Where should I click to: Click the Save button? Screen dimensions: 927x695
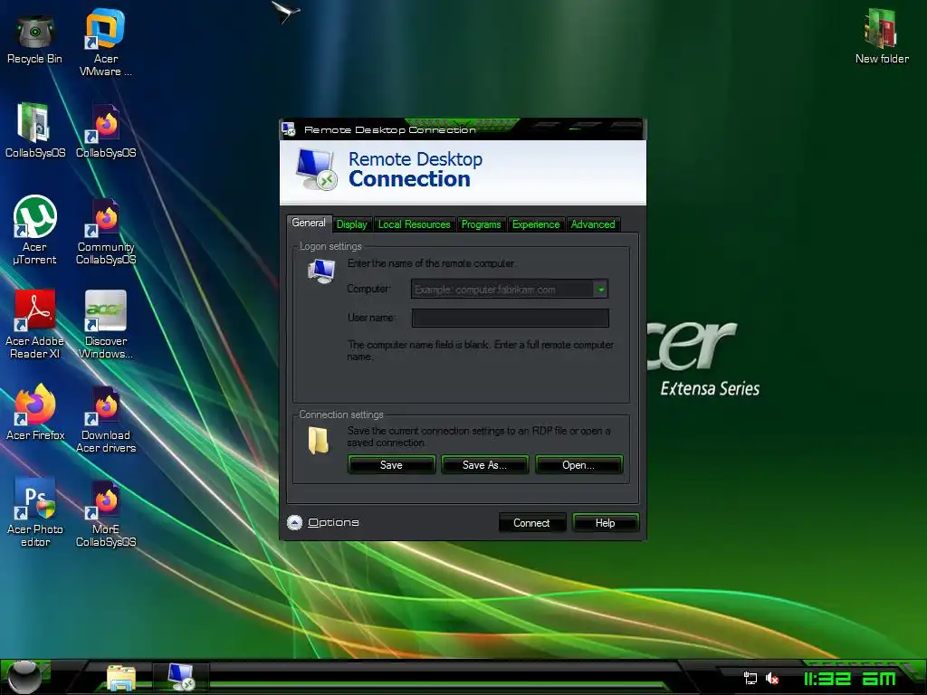(391, 465)
